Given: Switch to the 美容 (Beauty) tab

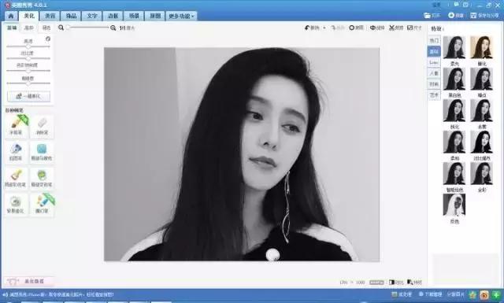Looking at the screenshot, I should click(x=50, y=16).
